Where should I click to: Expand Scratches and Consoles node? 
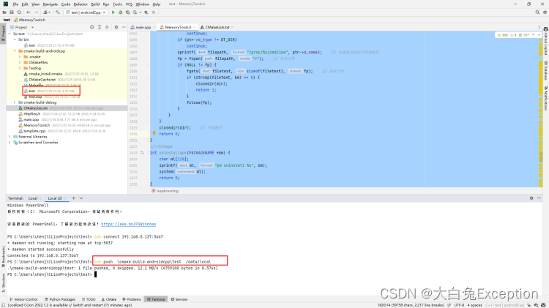(10, 143)
